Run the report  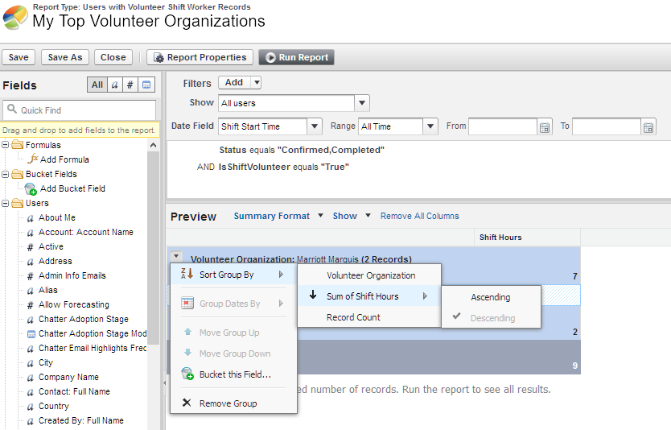297,57
